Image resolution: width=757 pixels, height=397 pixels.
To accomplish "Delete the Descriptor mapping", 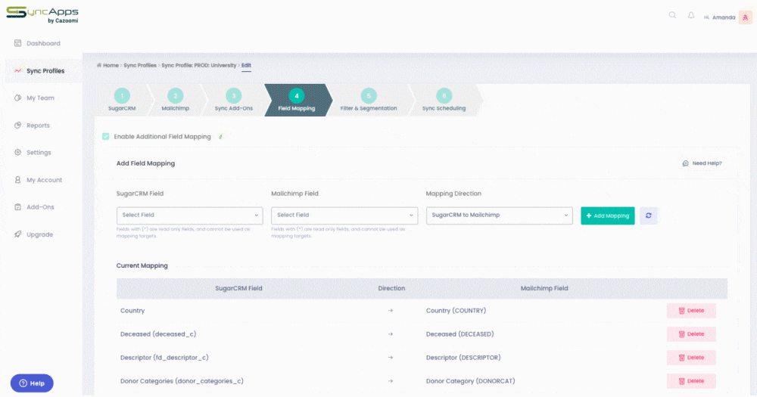I will (x=691, y=358).
